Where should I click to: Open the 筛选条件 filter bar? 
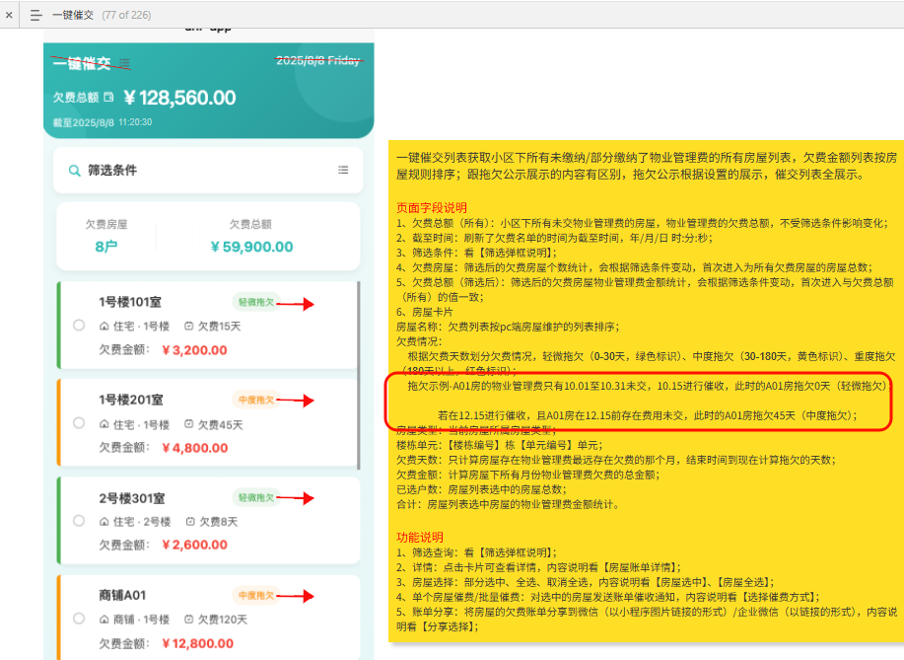coord(208,171)
